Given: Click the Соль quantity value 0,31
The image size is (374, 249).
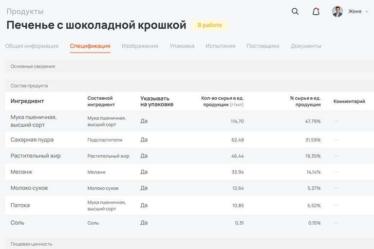Looking at the screenshot, I should click(x=239, y=223).
